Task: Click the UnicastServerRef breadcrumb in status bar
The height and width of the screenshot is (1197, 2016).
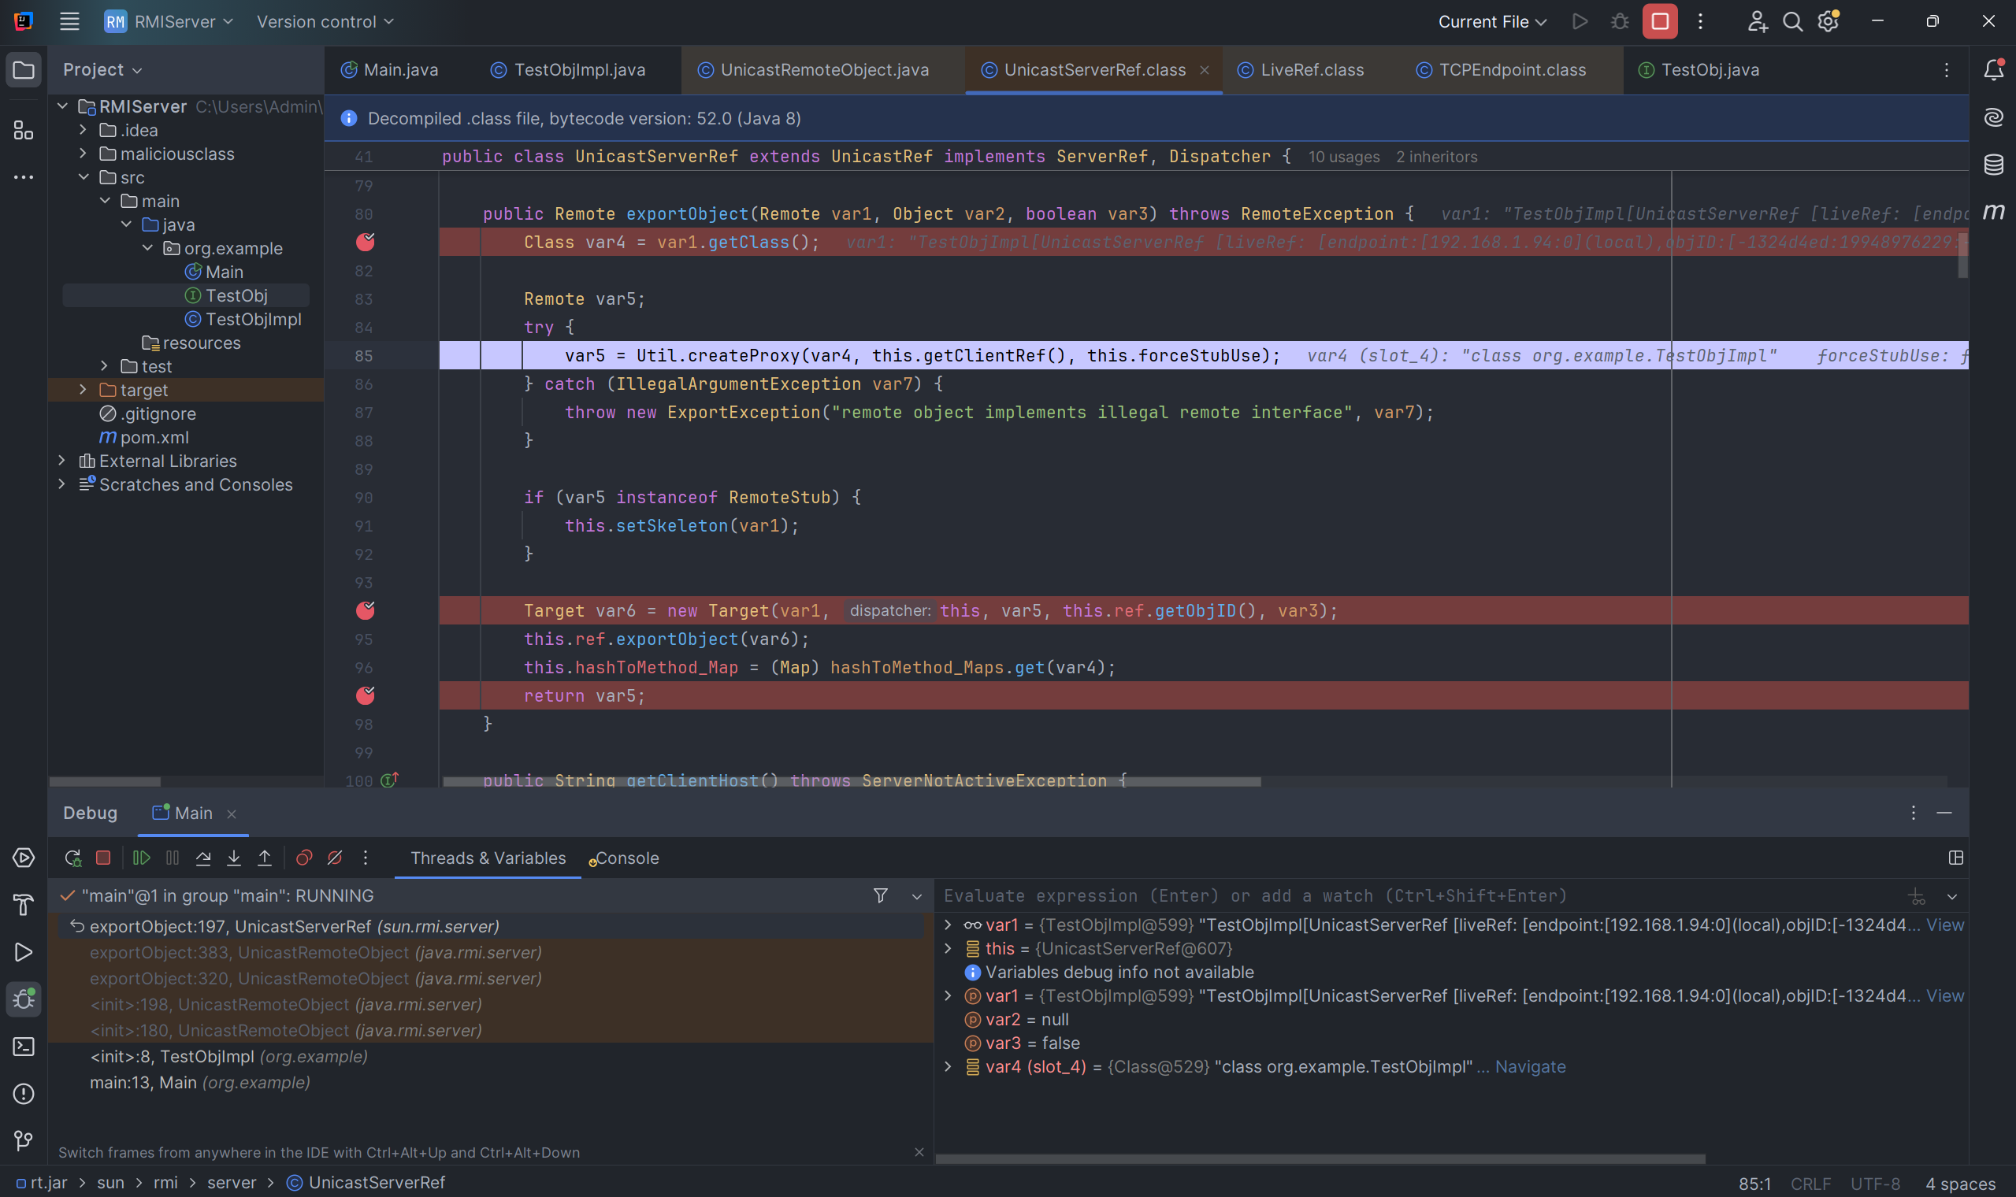Action: (366, 1183)
